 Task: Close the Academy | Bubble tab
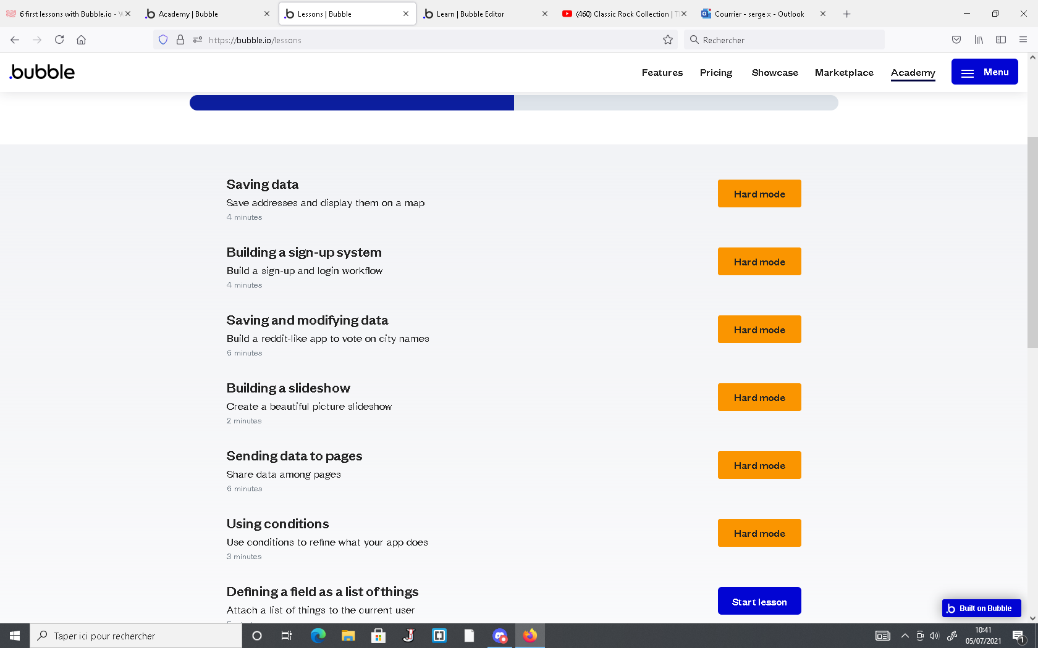(267, 14)
